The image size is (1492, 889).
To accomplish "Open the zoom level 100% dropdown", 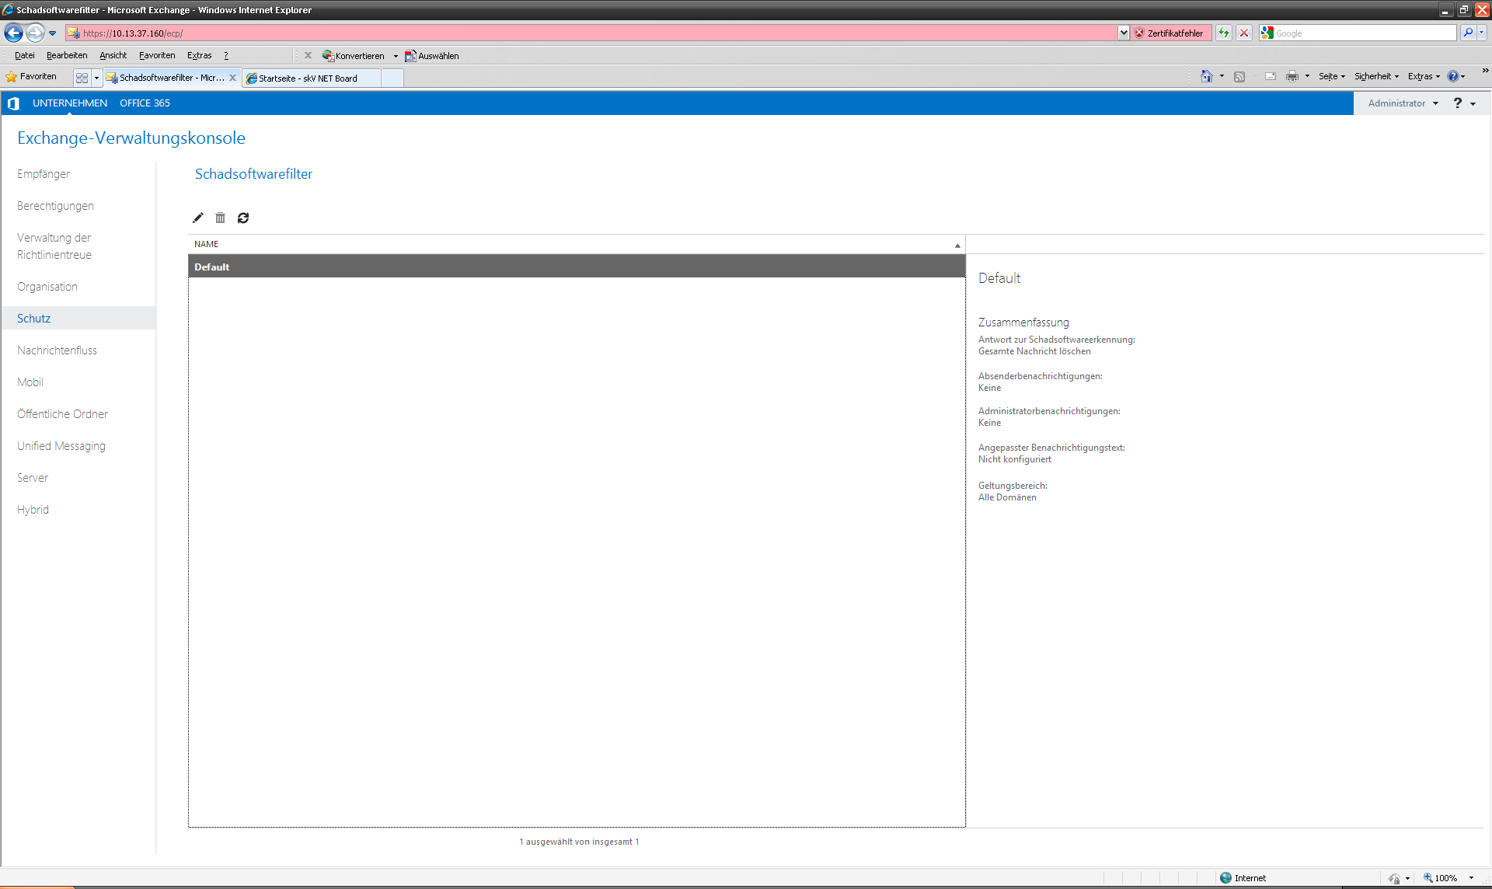I will (1471, 878).
